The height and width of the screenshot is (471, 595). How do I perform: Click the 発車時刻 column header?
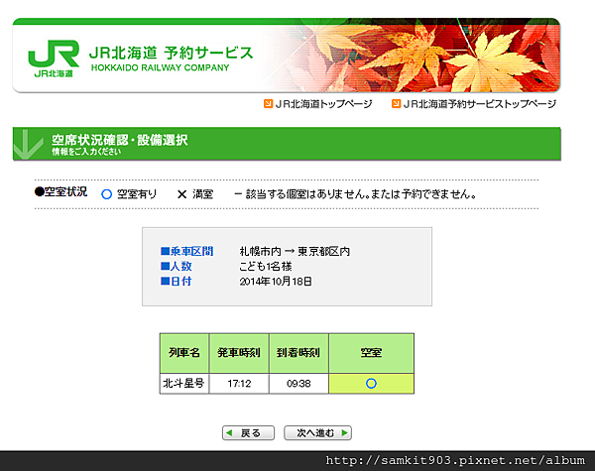pyautogui.click(x=239, y=353)
